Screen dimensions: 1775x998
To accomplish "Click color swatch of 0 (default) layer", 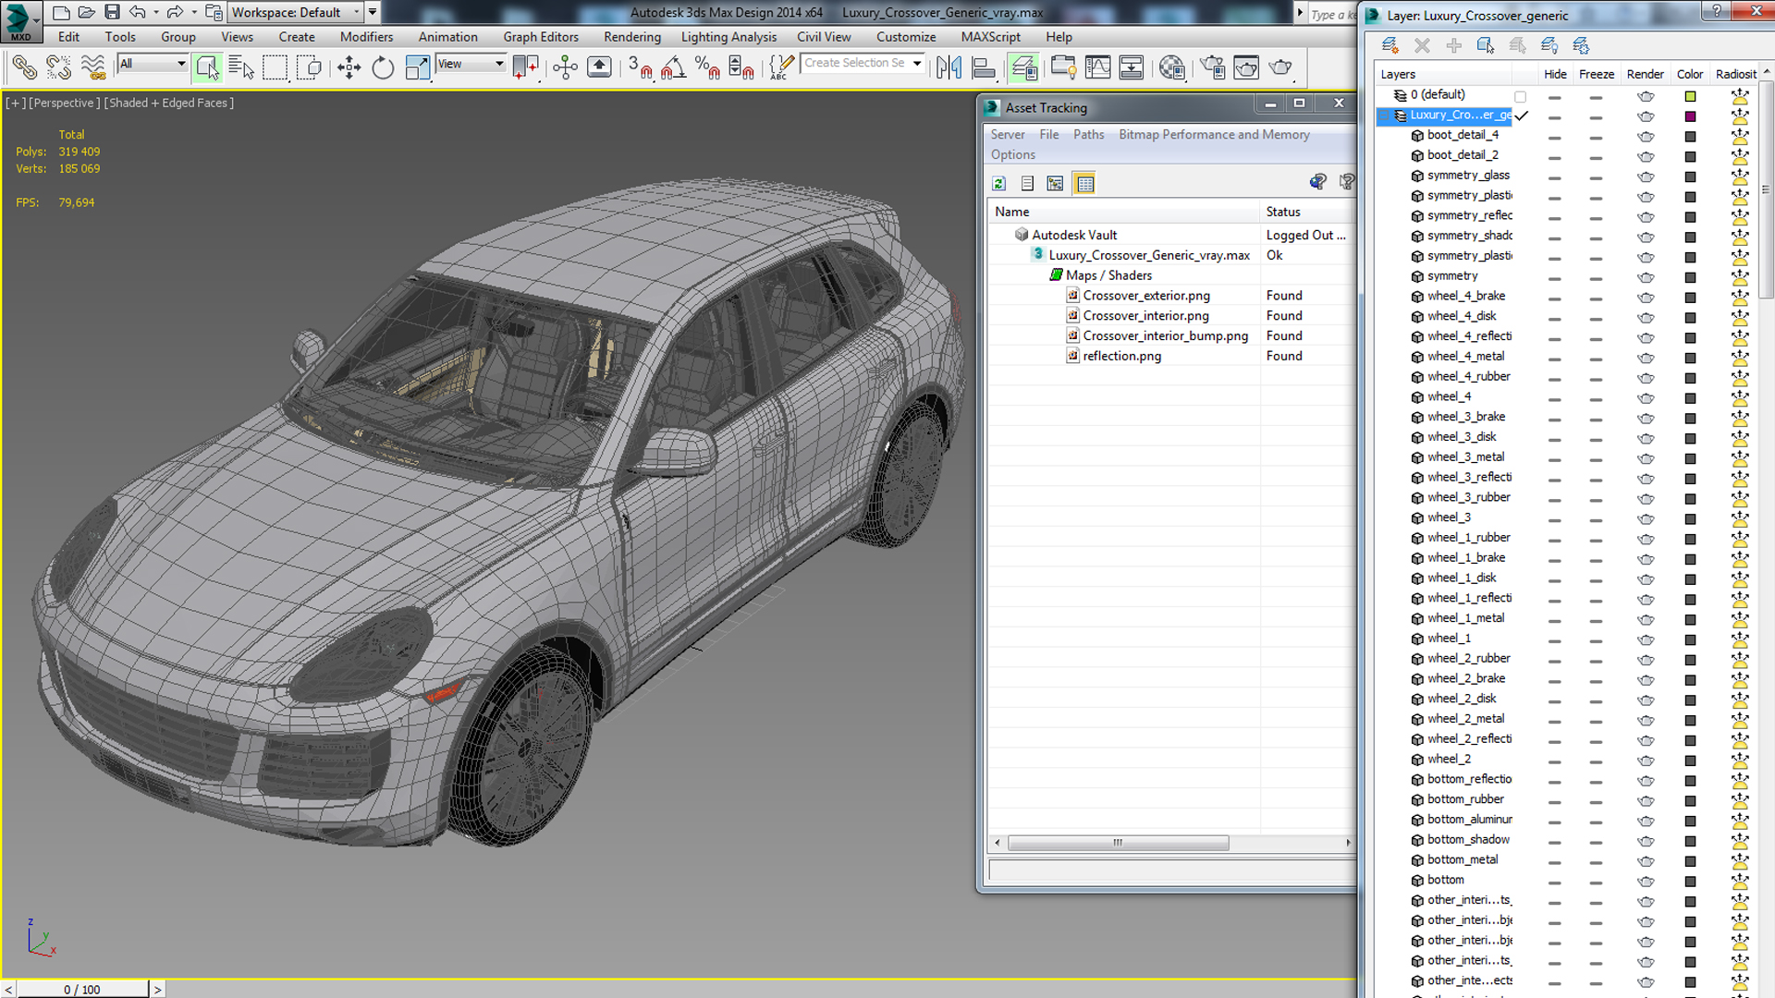I will point(1690,96).
